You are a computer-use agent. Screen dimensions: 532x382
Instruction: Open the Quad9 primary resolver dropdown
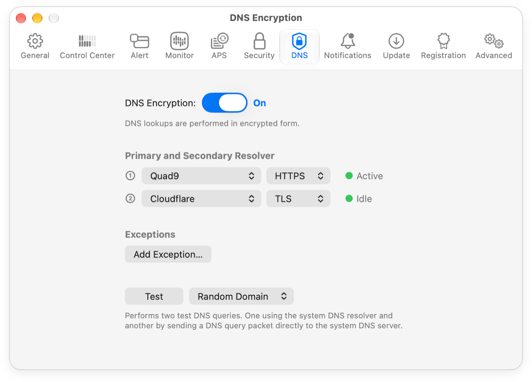click(201, 176)
